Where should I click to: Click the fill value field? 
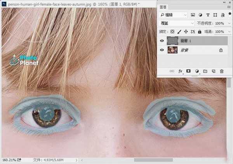tap(220, 32)
